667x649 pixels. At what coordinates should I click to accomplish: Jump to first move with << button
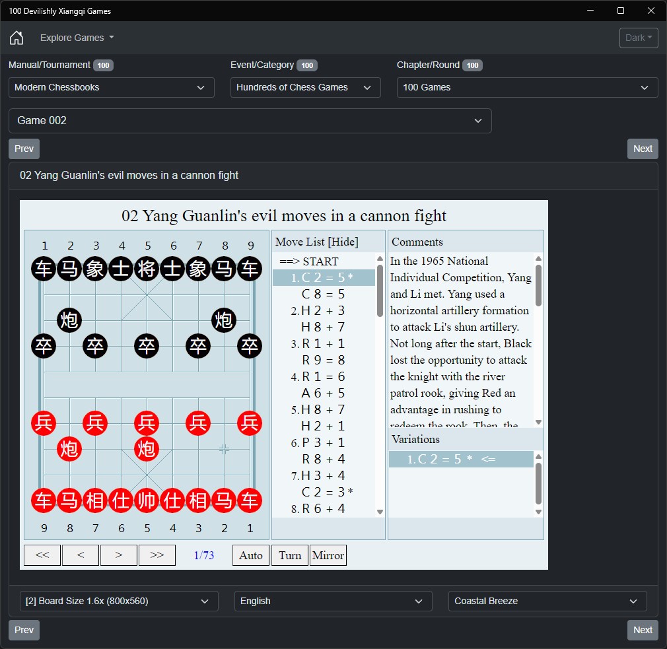click(x=42, y=555)
